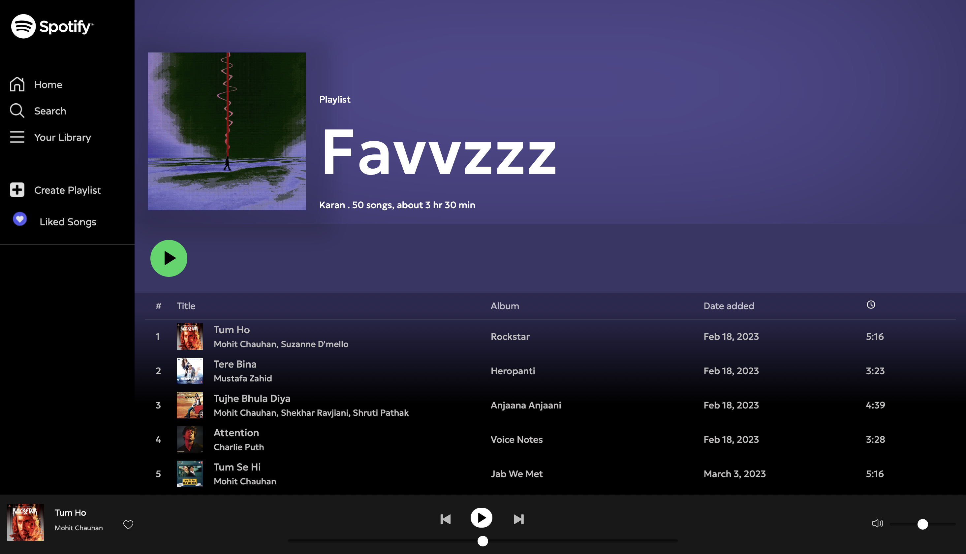Click Tum Ho album thumbnail in list
Viewport: 966px width, 554px height.
point(190,336)
